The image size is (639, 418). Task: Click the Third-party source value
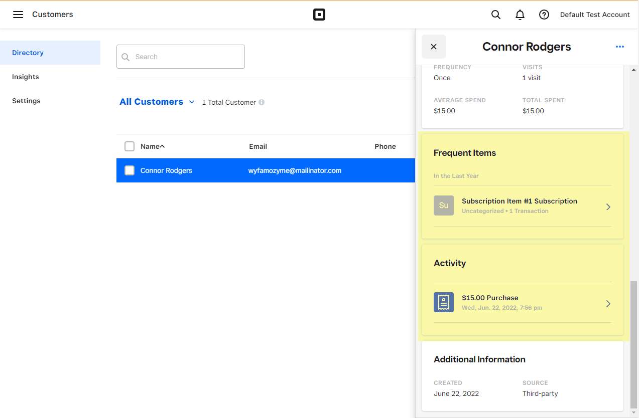[540, 393]
